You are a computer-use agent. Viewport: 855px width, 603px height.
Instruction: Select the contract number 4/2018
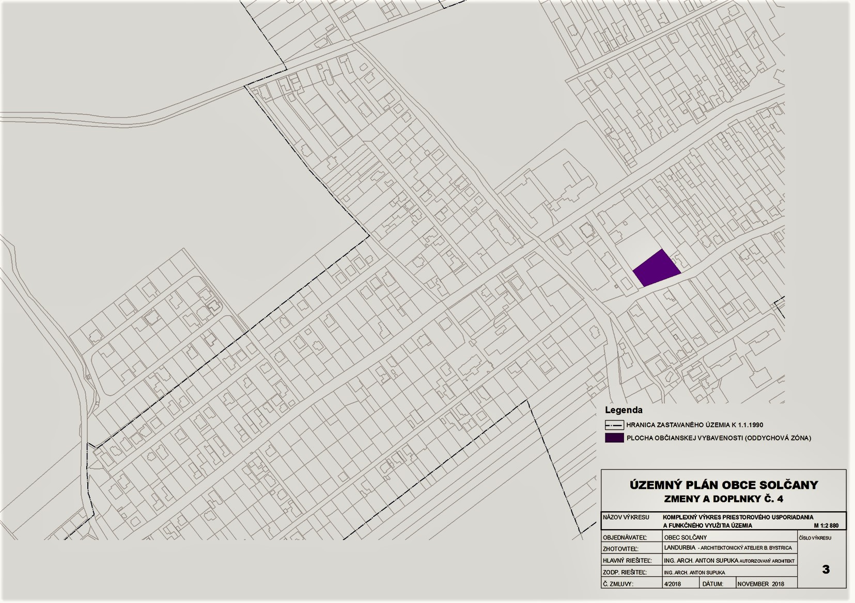point(673,584)
